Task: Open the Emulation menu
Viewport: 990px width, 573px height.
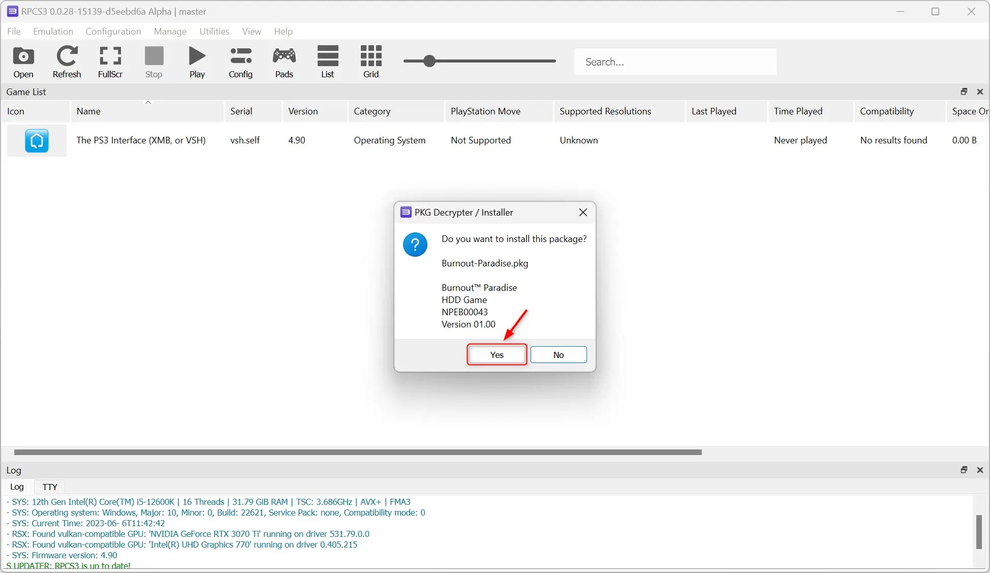Action: pyautogui.click(x=53, y=31)
